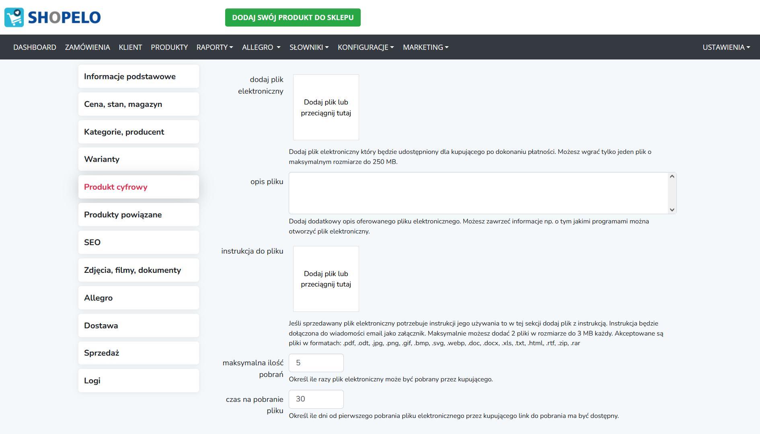760x434 pixels.
Task: Select the Produkt cyfrowy sidebar tab
Action: point(139,187)
